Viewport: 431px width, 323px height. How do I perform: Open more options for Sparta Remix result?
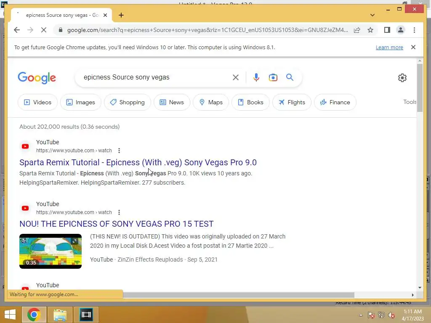pyautogui.click(x=119, y=151)
